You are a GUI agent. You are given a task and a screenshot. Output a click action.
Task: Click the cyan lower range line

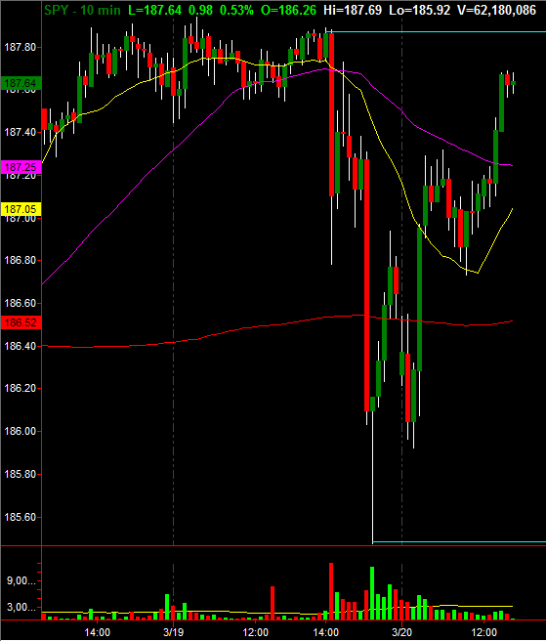coord(459,542)
